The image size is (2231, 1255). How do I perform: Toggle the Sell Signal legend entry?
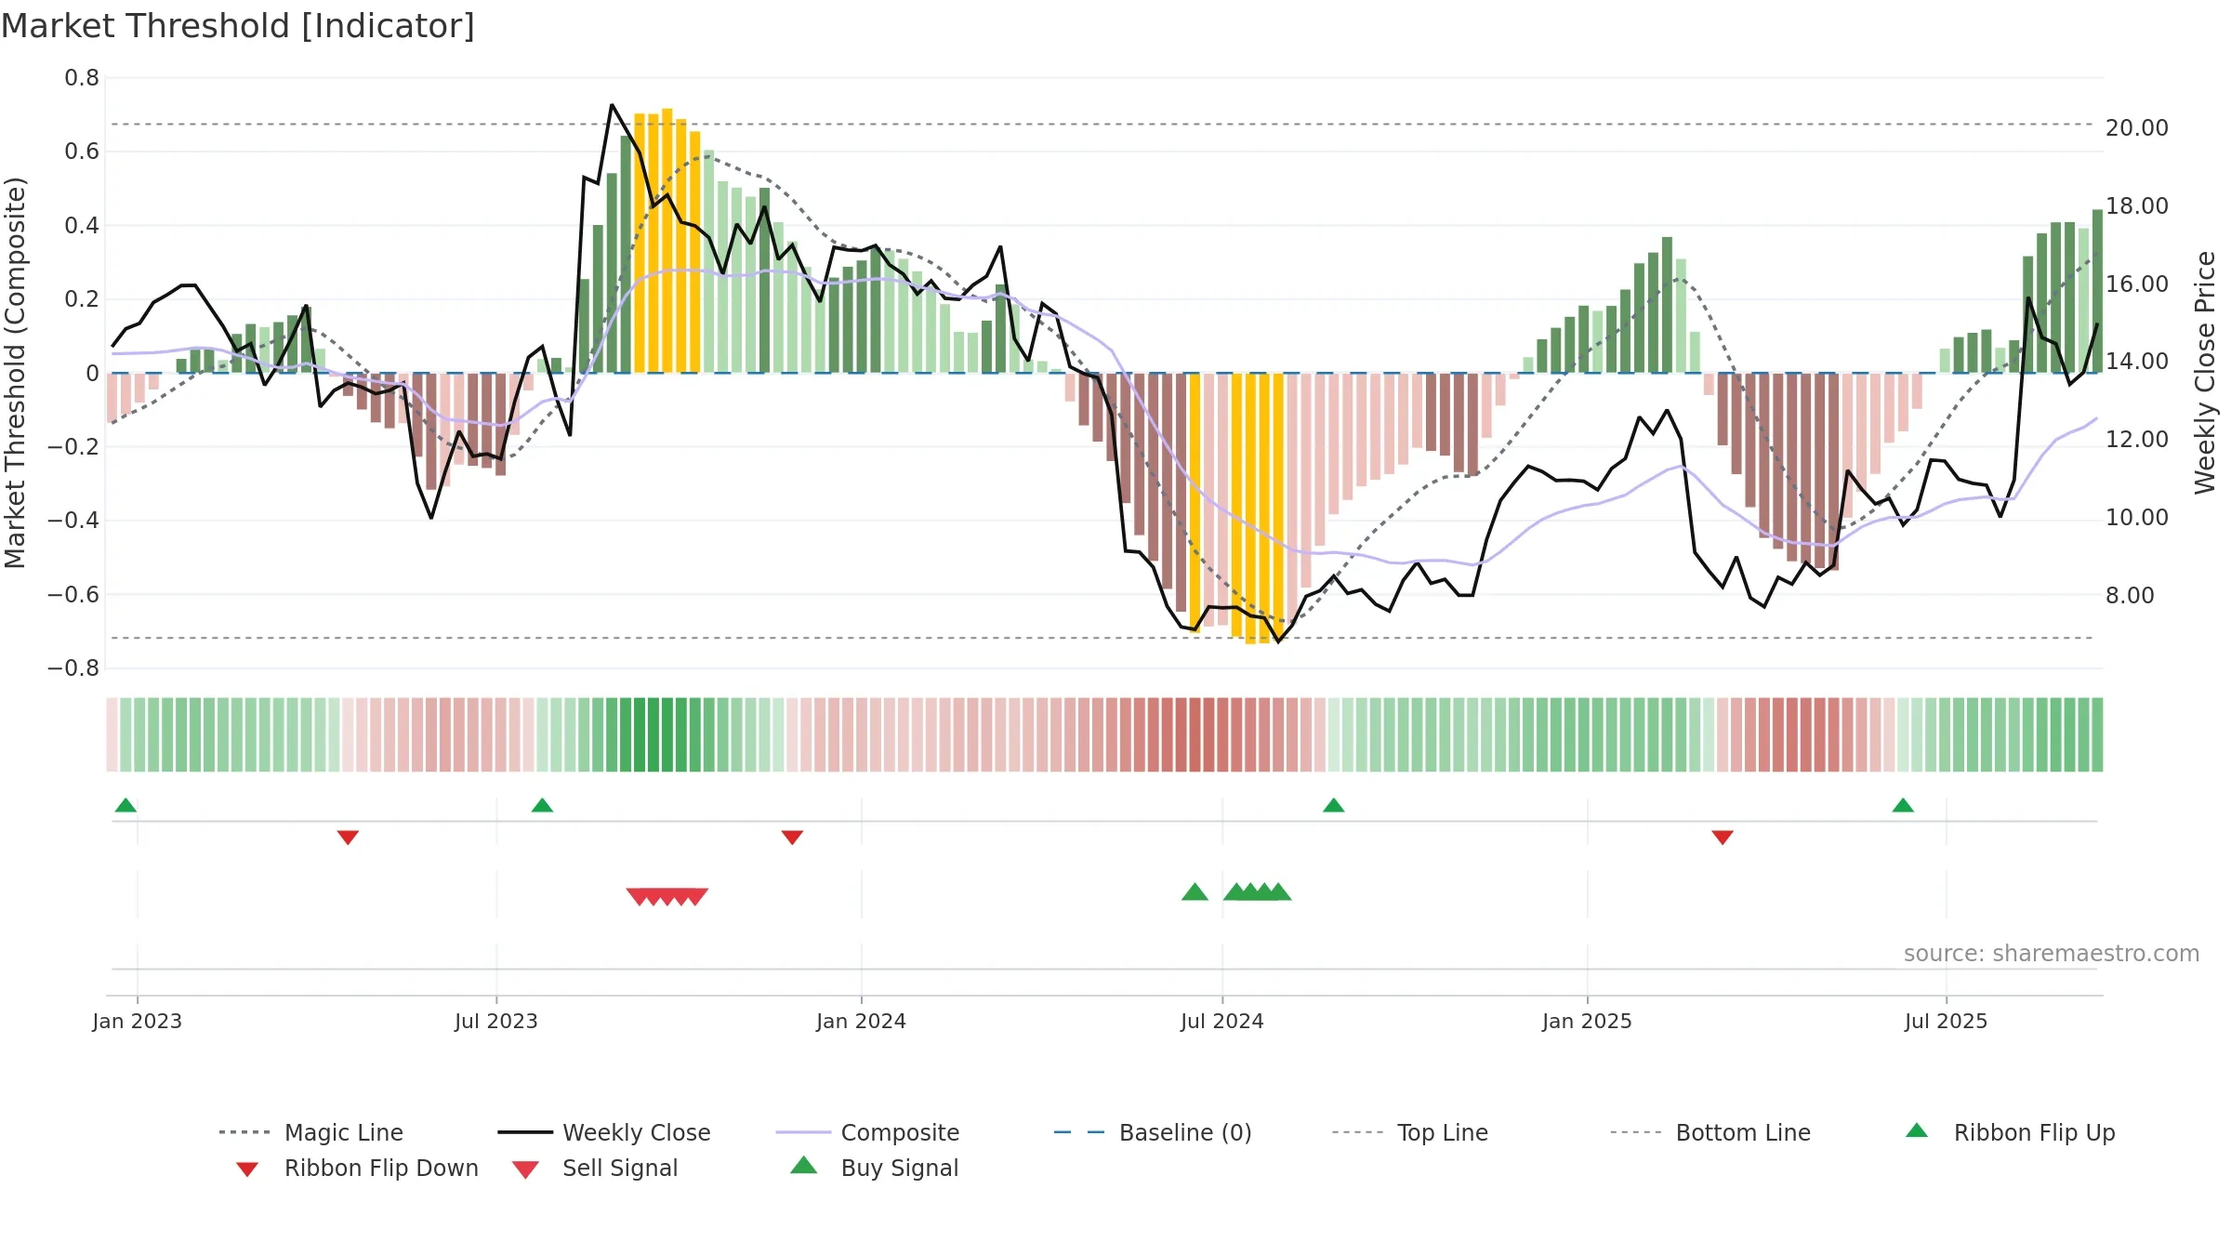(x=595, y=1168)
